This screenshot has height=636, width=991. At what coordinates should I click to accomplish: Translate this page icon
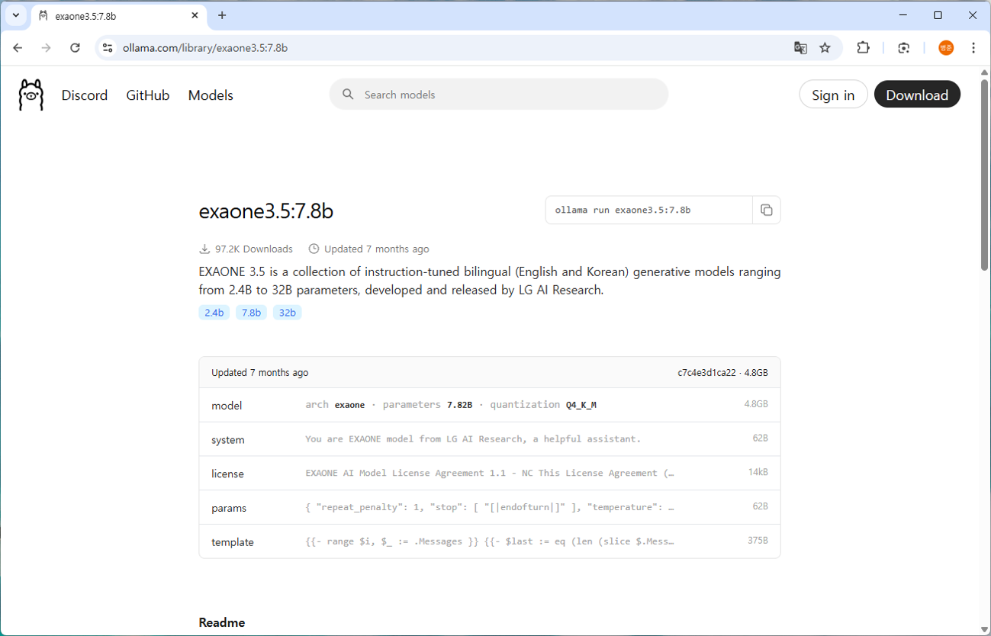click(x=800, y=48)
